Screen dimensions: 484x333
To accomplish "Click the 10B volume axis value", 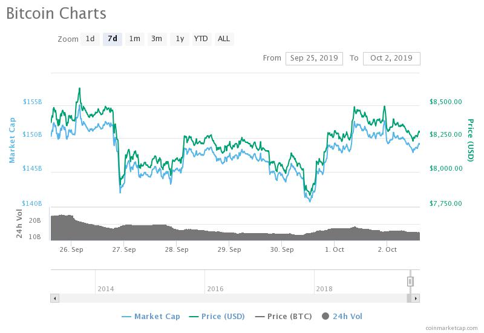I will 35,237.
